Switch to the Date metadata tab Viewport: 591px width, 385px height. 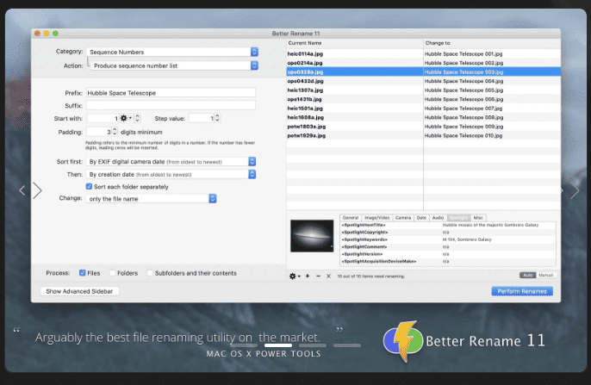tap(421, 218)
